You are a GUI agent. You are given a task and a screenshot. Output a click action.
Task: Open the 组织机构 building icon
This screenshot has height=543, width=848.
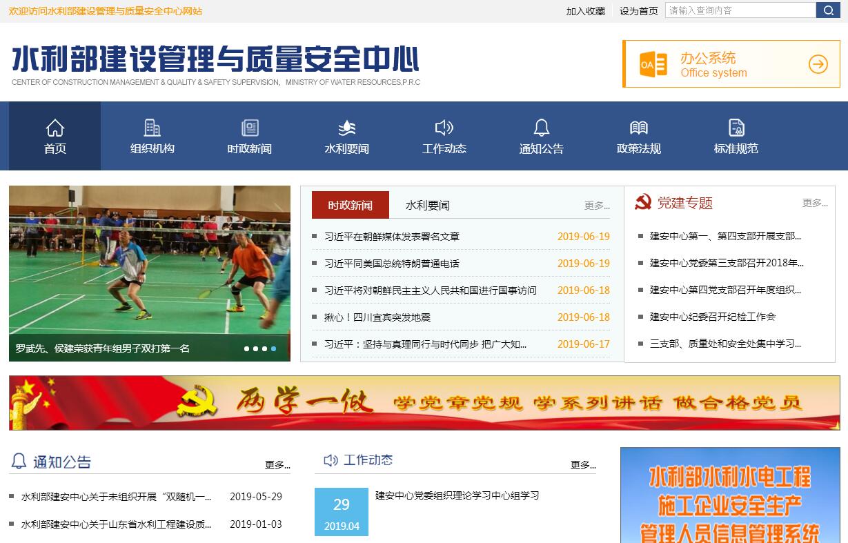pos(152,128)
